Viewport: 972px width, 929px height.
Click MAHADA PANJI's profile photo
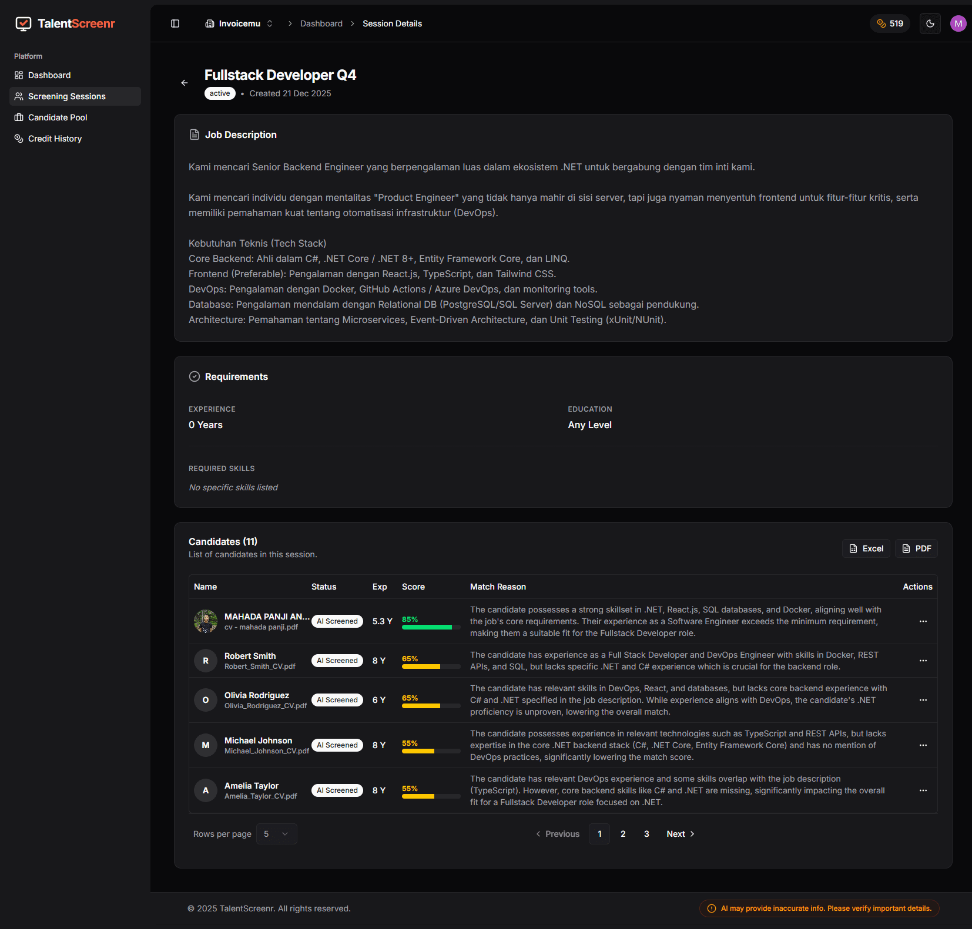[205, 621]
